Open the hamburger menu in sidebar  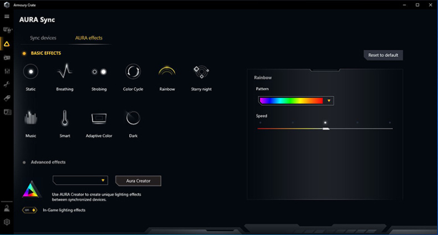[x=7, y=17]
